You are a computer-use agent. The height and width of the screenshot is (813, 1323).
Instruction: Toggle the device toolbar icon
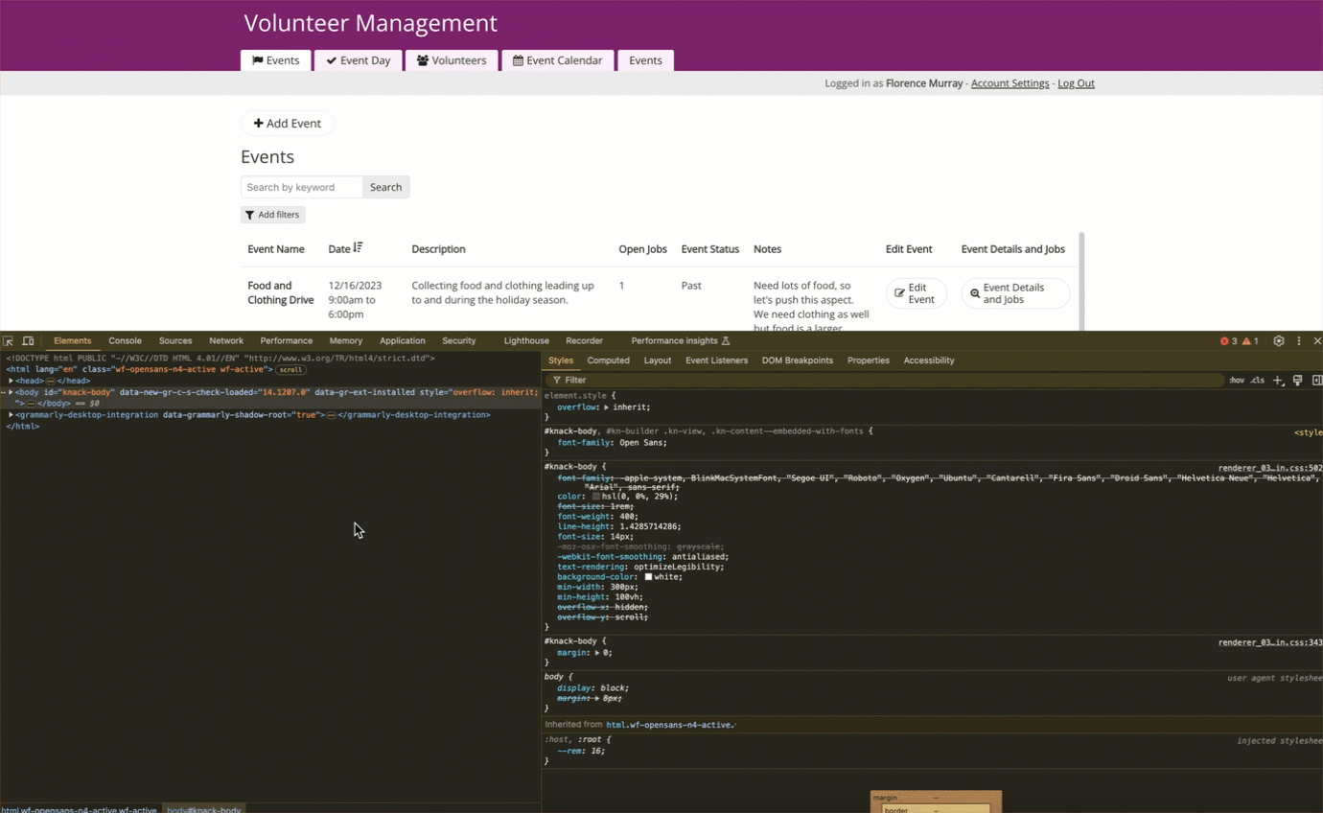28,341
